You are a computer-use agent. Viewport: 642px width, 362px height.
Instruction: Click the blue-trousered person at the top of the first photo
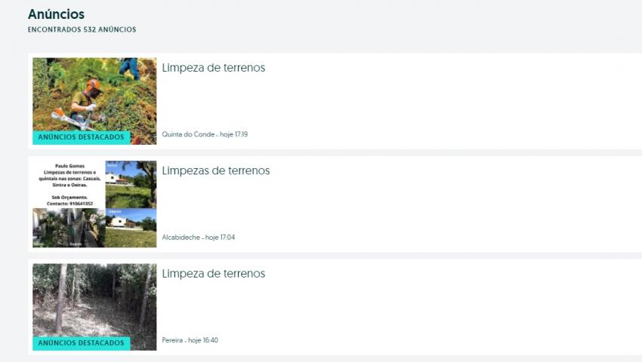coord(130,67)
